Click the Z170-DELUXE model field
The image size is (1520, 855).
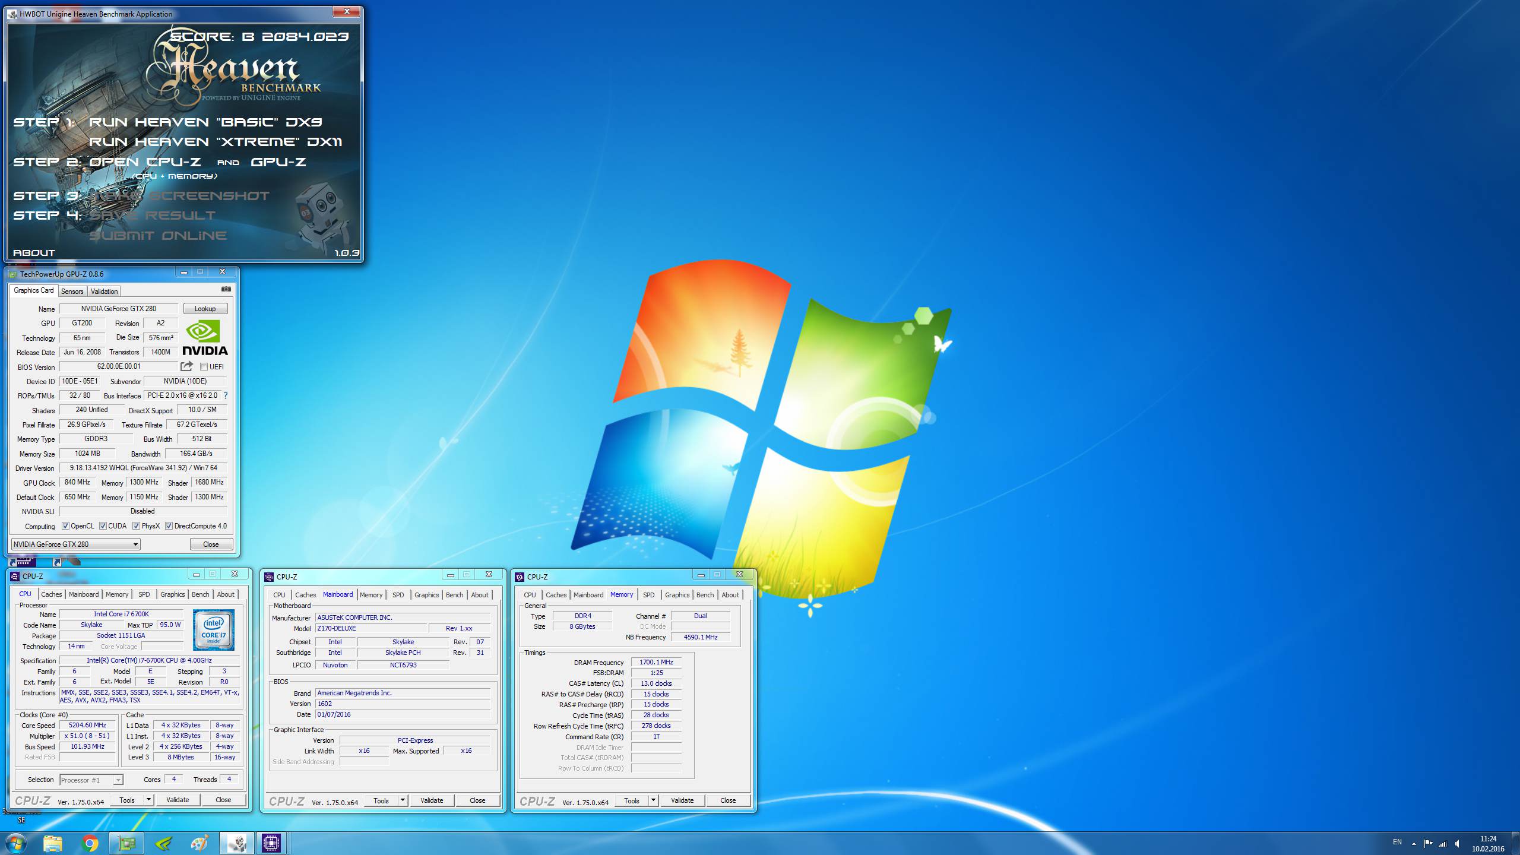[x=371, y=628]
